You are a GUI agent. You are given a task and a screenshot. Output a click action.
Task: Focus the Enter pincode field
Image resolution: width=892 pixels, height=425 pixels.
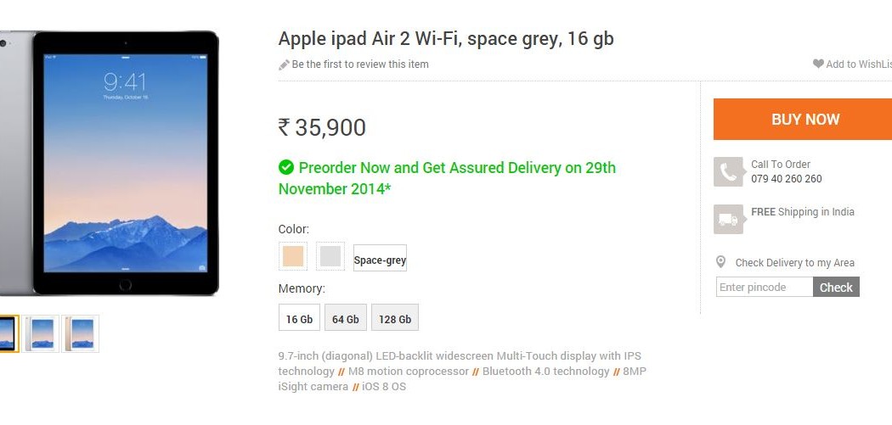point(765,288)
